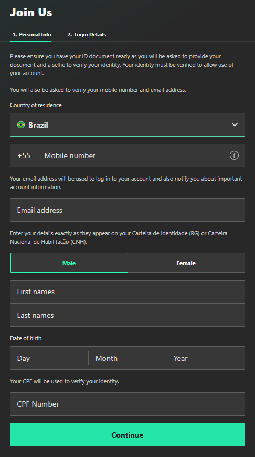This screenshot has height=457, width=255.
Task: Click the Continue button
Action: pyautogui.click(x=127, y=434)
